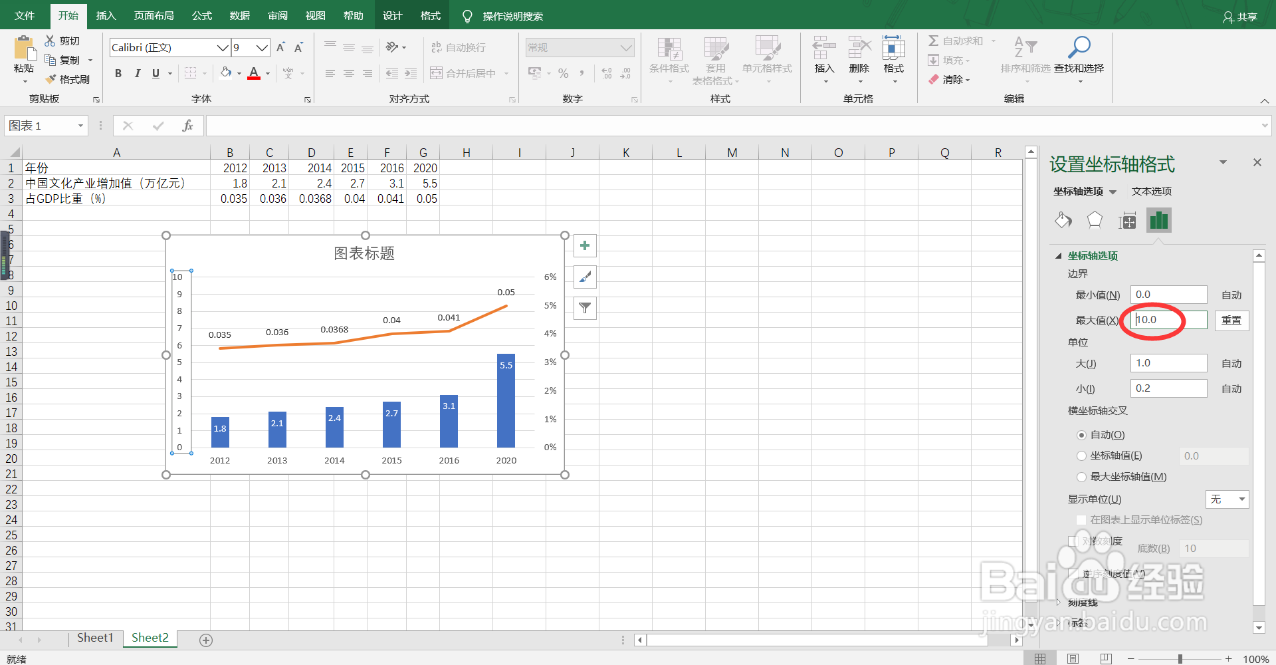
Task: Open the font name dropdown
Action: point(223,47)
